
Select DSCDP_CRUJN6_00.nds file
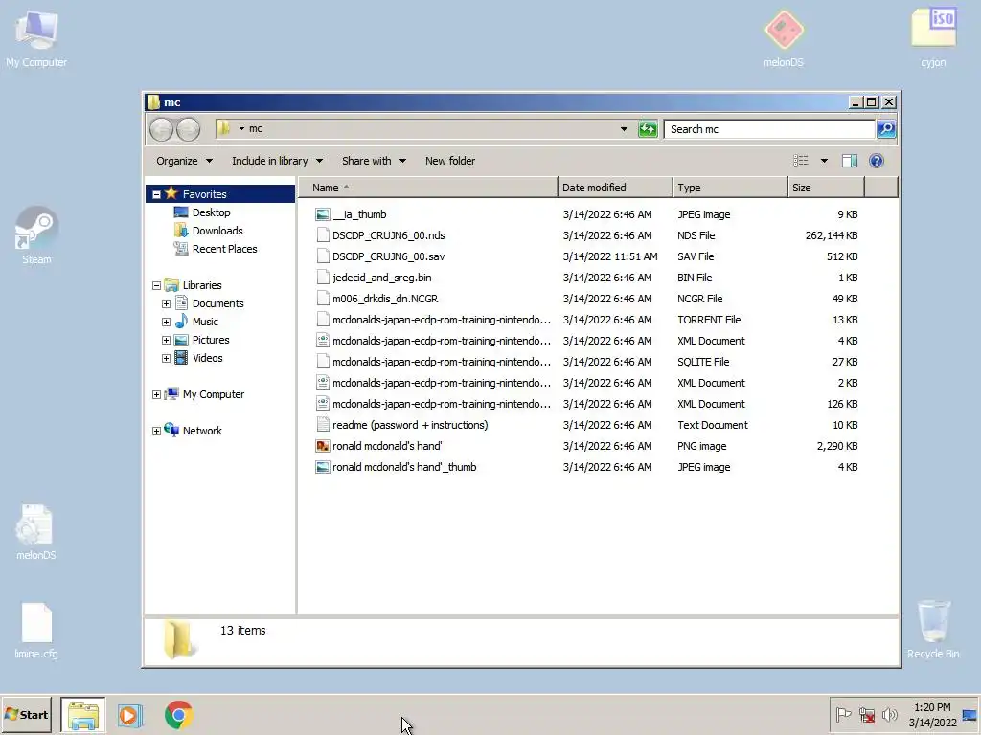[389, 235]
